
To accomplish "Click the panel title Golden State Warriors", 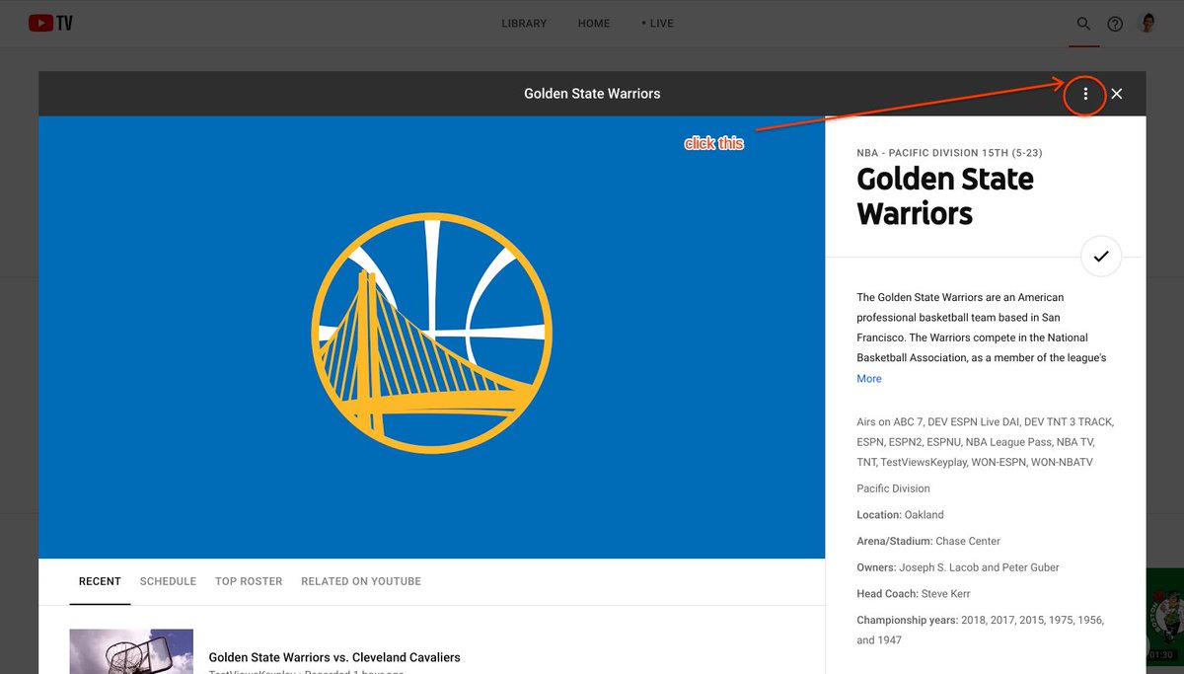I will click(592, 94).
